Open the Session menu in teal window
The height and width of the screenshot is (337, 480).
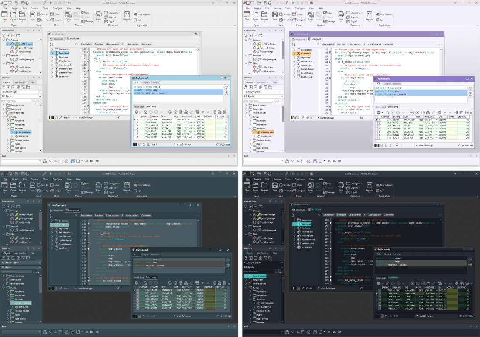[x=35, y=179]
